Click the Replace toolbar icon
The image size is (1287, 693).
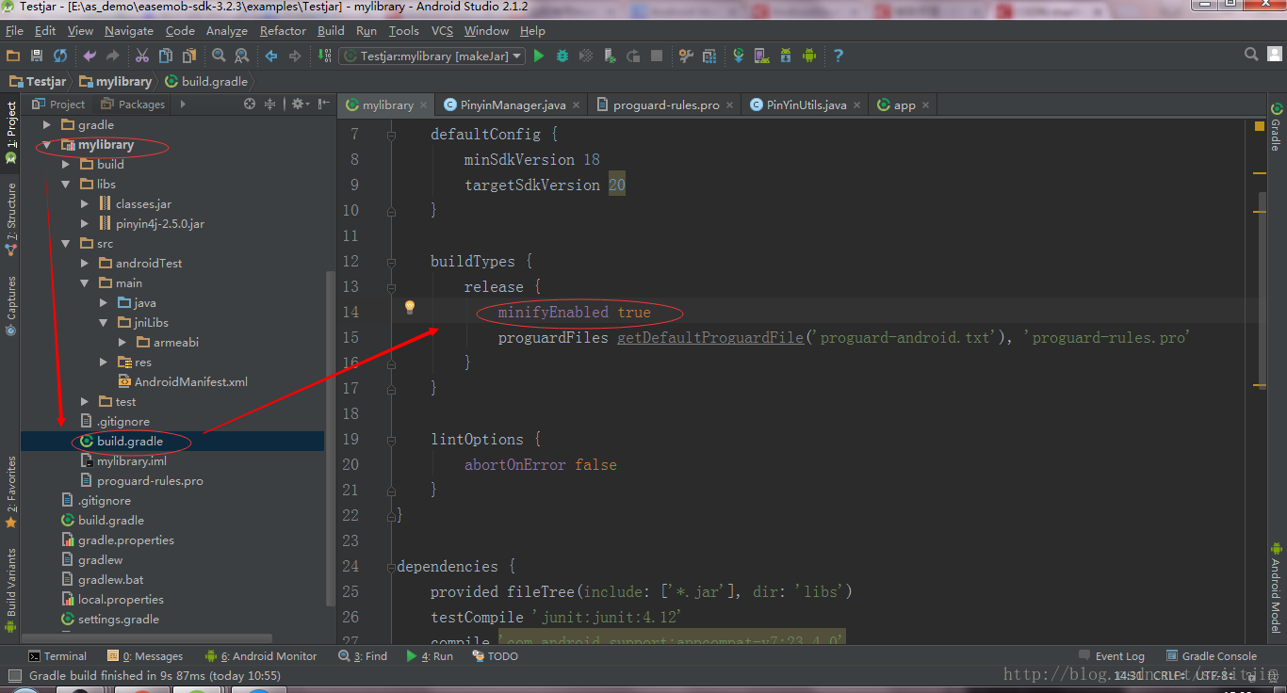(242, 56)
